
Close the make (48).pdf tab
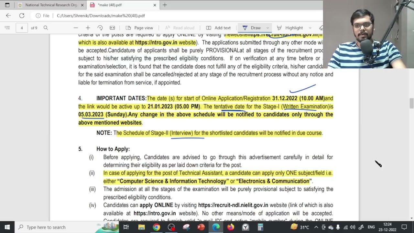(x=155, y=5)
